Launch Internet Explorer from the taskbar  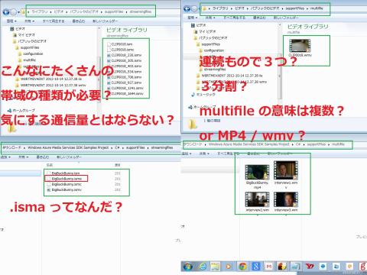pos(203,267)
